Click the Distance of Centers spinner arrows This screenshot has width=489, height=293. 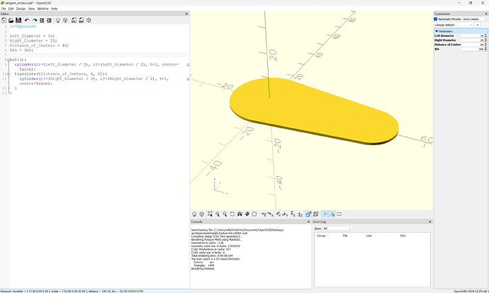(x=485, y=45)
